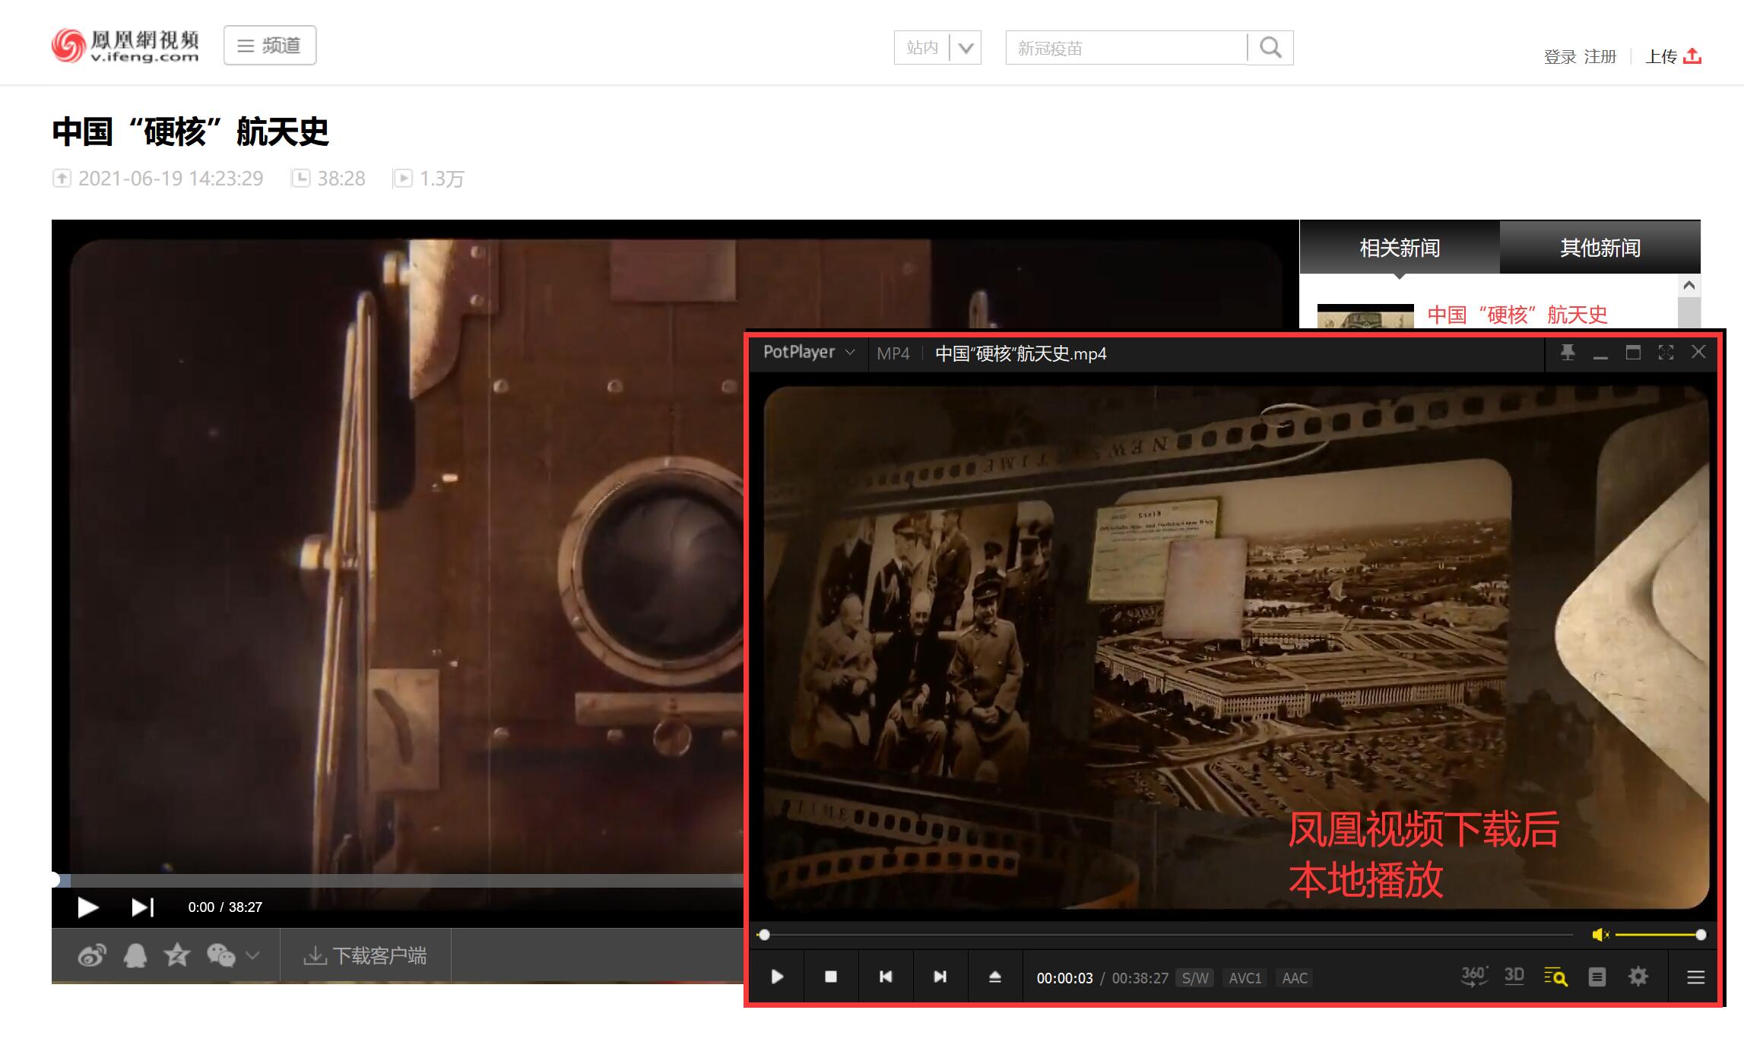The height and width of the screenshot is (1048, 1744).
Task: Toggle 3D video mode in PotPlayer
Action: [1514, 977]
